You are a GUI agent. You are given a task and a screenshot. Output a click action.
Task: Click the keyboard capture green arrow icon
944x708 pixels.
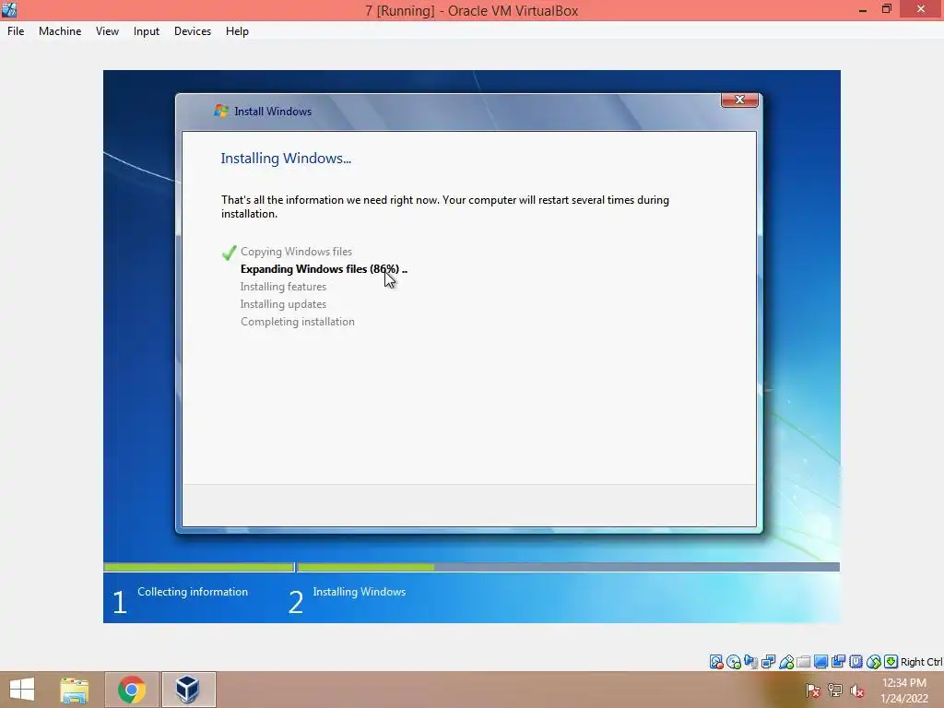tap(891, 662)
